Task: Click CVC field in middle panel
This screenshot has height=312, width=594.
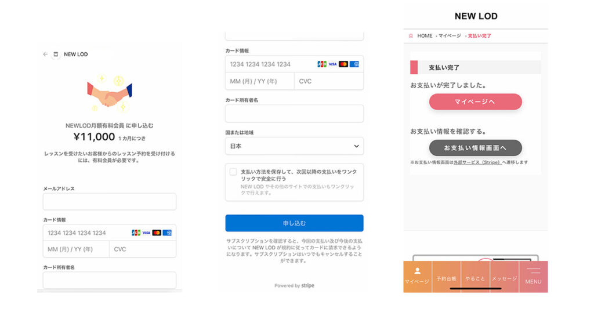Action: (329, 81)
